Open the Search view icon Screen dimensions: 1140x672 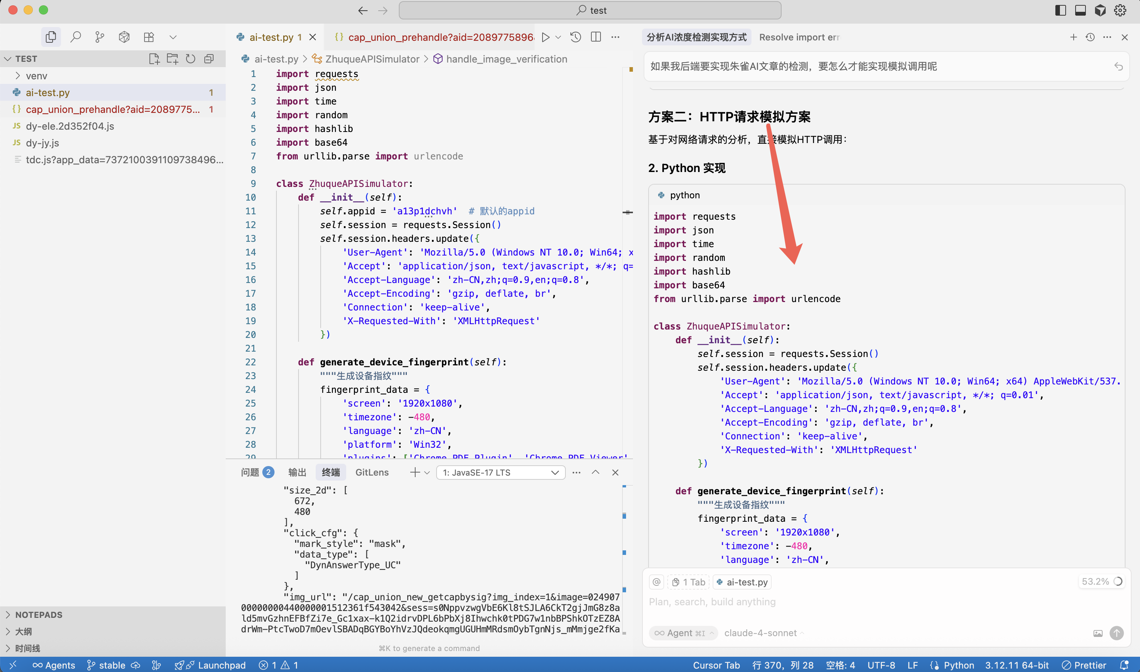click(x=75, y=37)
